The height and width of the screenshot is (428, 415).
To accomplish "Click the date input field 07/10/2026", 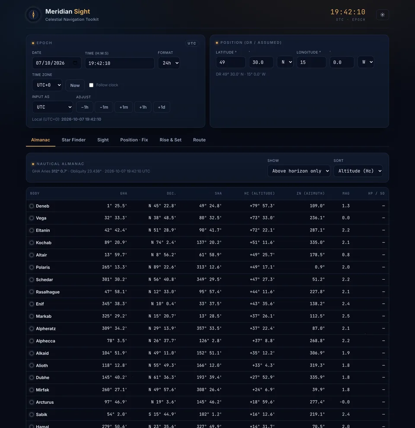I will [x=57, y=63].
